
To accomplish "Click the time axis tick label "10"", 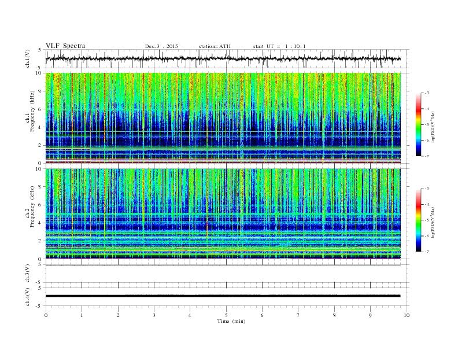I will [407, 315].
